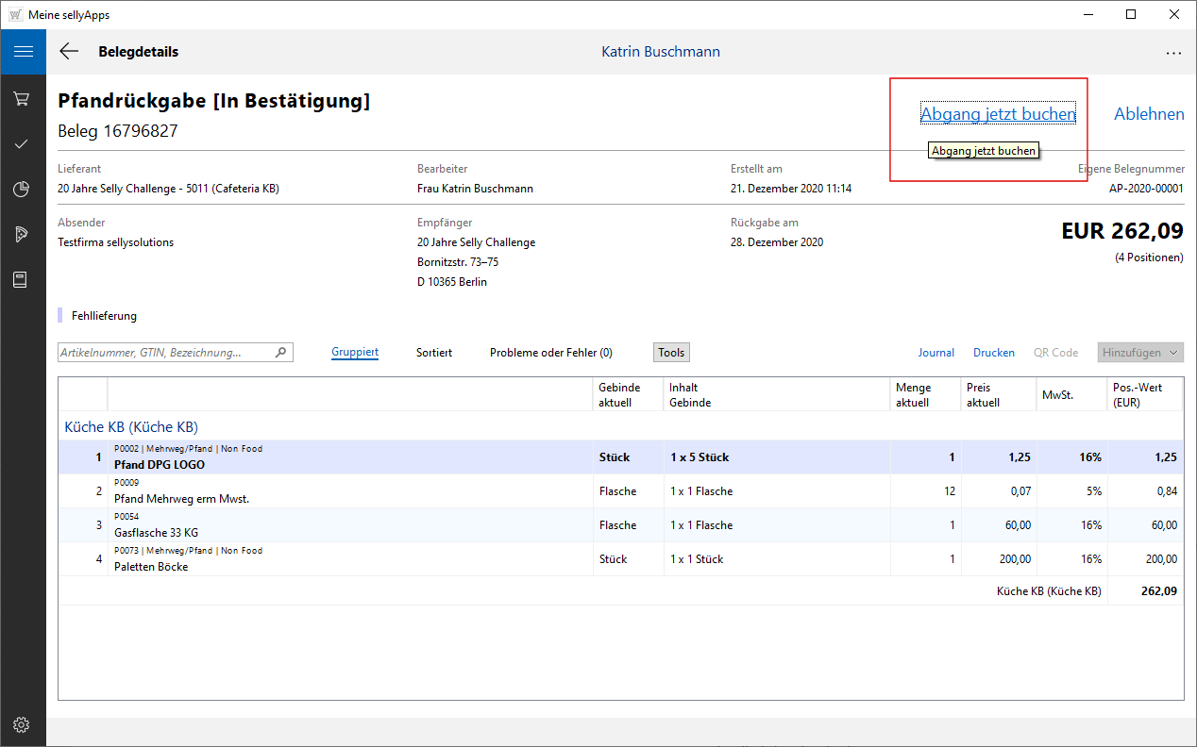Screen dimensions: 1197x747
Task: Expand the Hinzufügen dropdown
Action: pyautogui.click(x=1140, y=353)
